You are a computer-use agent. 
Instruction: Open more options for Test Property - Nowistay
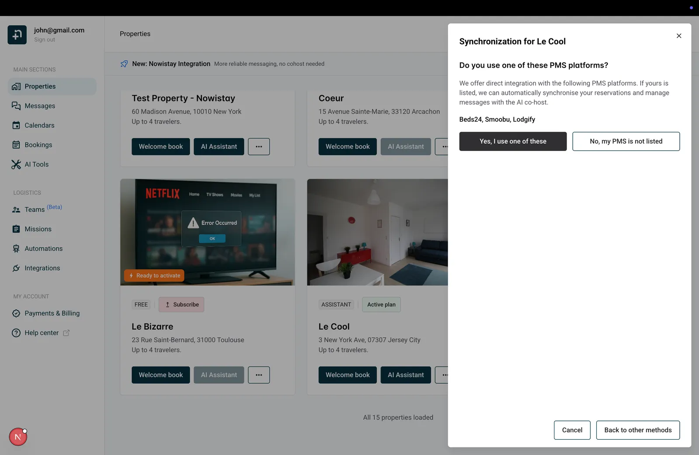coord(259,147)
